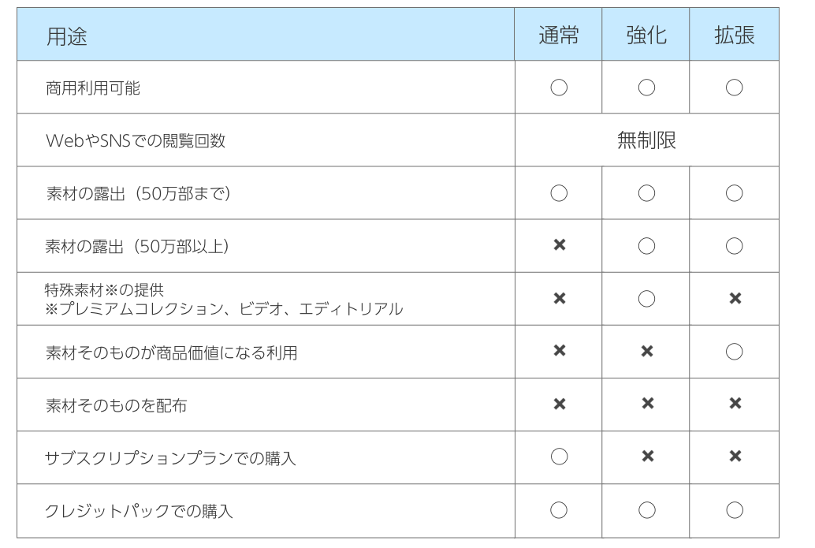The image size is (815, 548).
Task: Click circle for 商品価値になる利用 under 拡張
Action: point(734,352)
